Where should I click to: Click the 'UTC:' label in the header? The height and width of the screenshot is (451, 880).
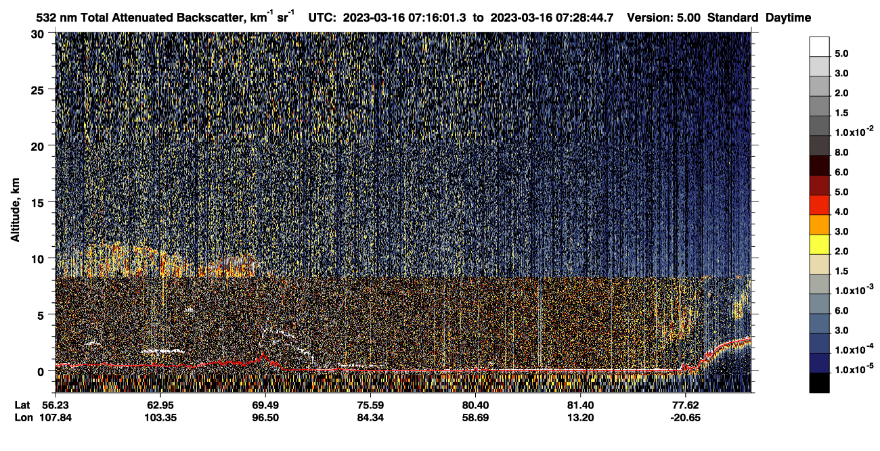pos(322,18)
